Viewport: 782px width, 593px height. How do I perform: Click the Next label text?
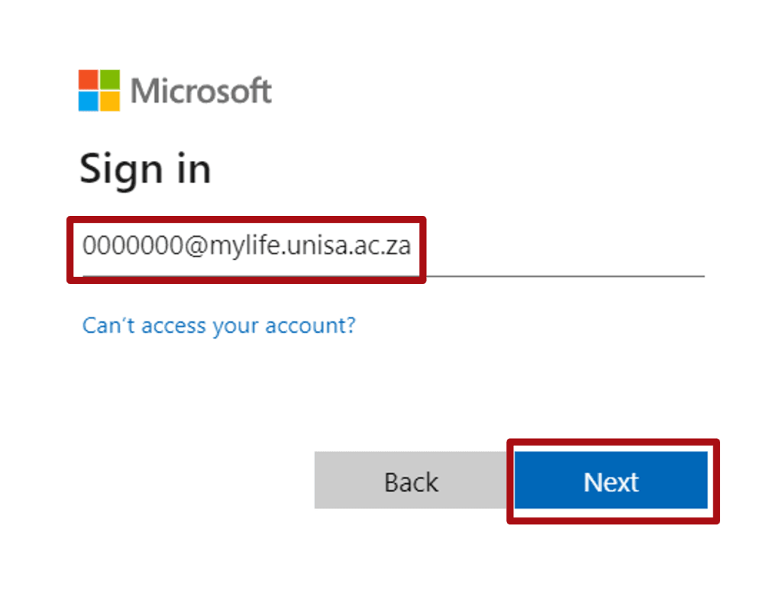[611, 482]
